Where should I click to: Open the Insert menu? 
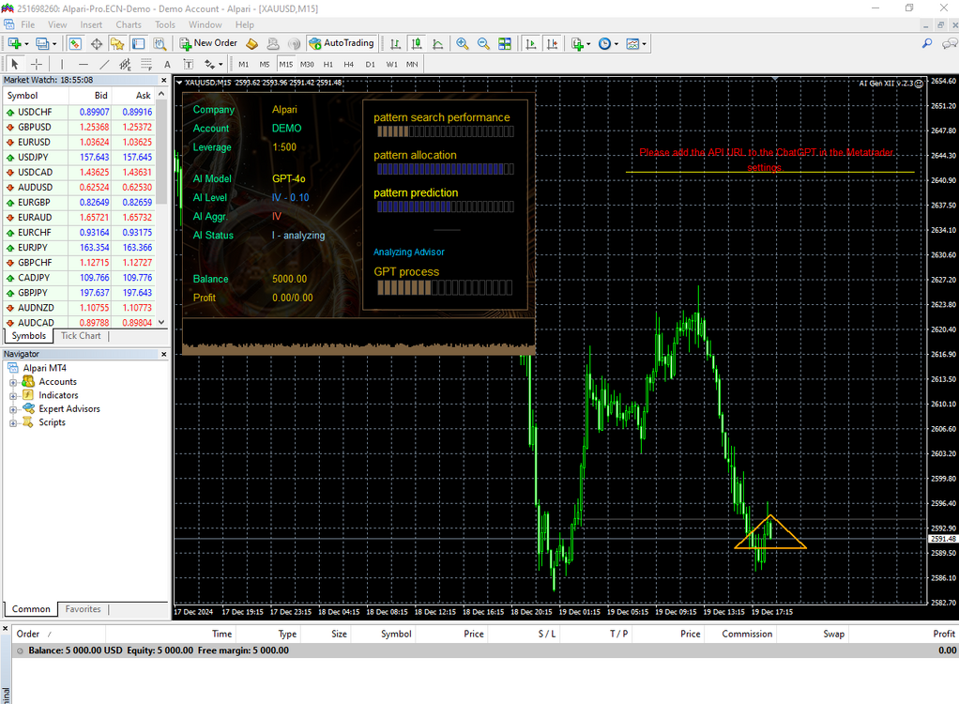pos(91,24)
